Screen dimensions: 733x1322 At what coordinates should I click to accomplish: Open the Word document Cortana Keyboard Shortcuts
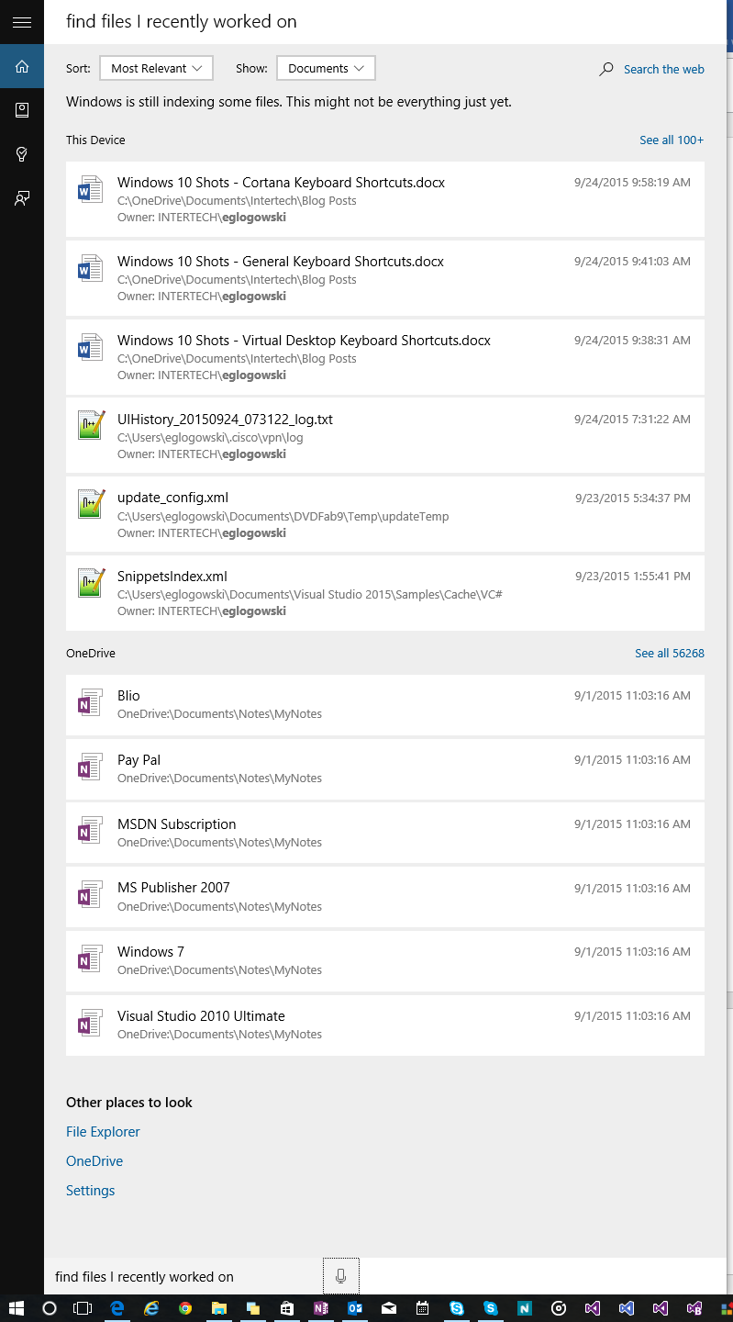tap(281, 182)
